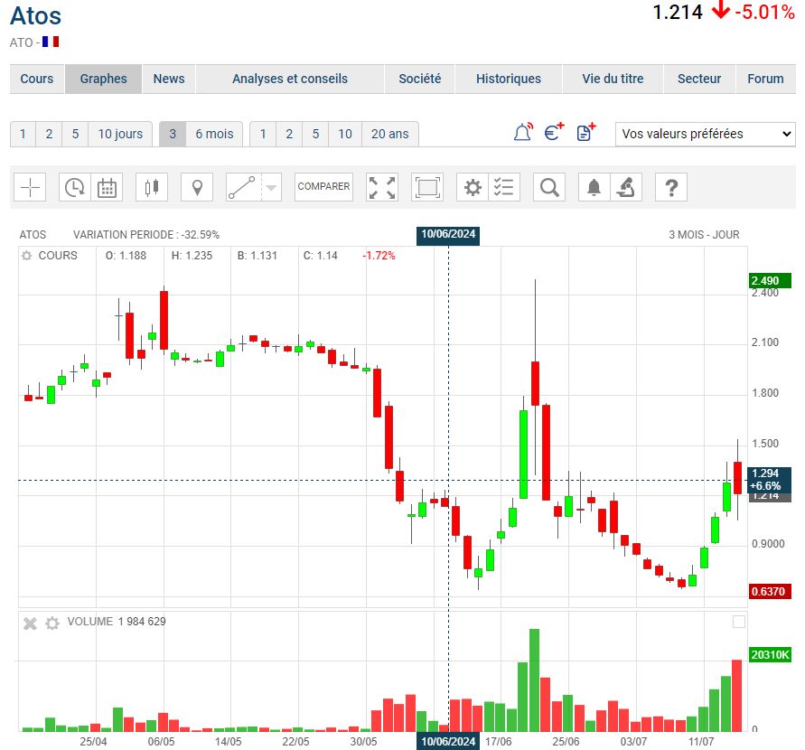Toggle the checkbox in the volume panel

[x=739, y=622]
